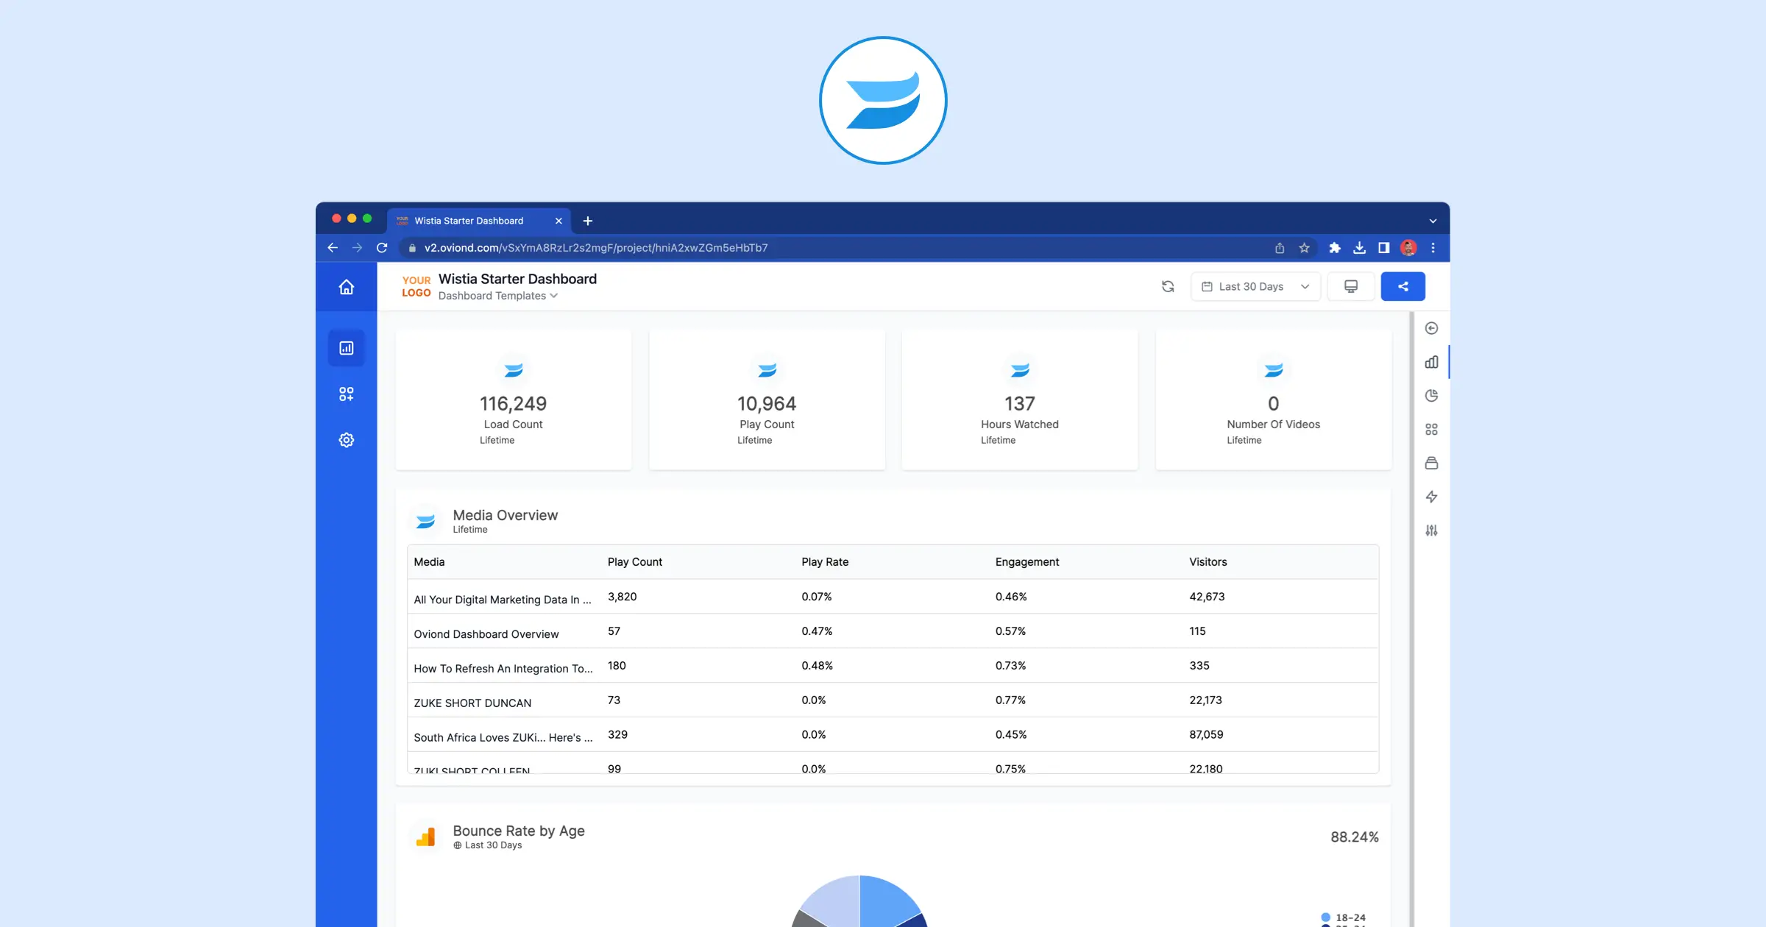Click the browser forward arrow
This screenshot has height=927, width=1766.
(357, 248)
